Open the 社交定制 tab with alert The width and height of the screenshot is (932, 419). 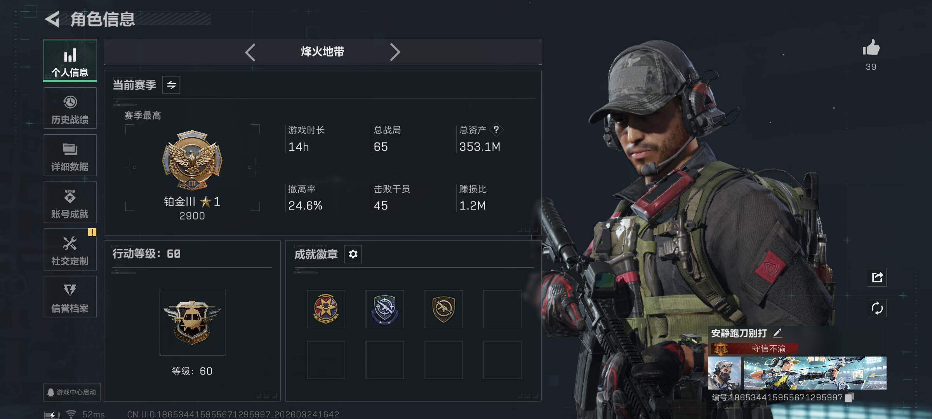[70, 249]
